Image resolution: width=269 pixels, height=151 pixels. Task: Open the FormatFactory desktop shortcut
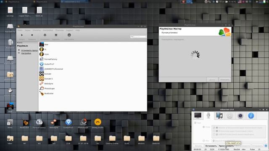tap(39, 124)
